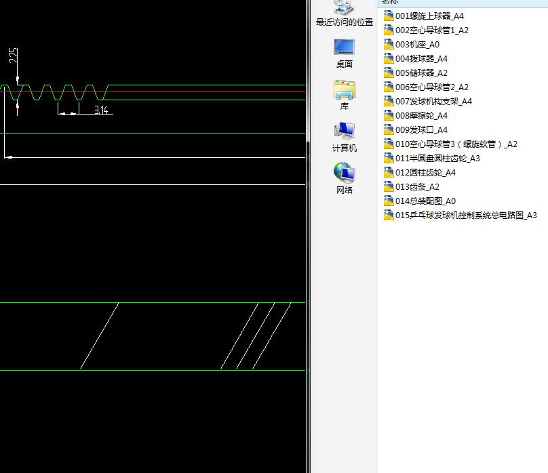Click the DWG icon of 013齿条_A2

(389, 186)
